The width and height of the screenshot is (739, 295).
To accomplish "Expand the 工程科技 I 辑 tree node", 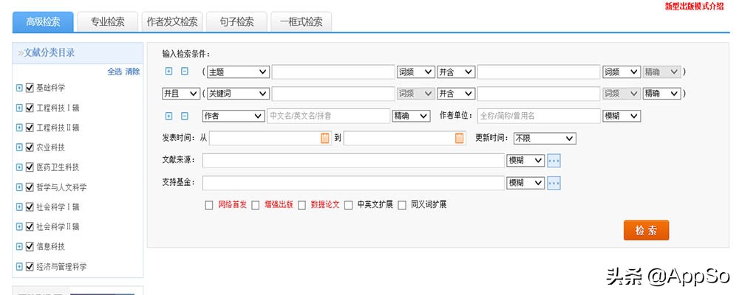I will pyautogui.click(x=19, y=108).
